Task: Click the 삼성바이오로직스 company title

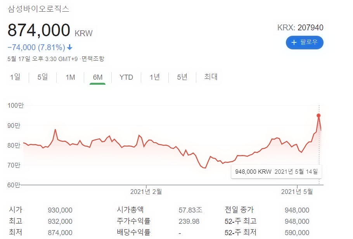Action: [38, 9]
